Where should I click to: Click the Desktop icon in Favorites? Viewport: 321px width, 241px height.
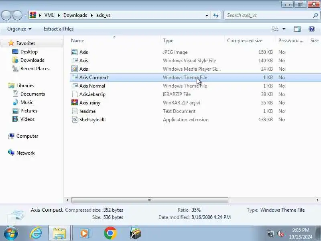coord(15,52)
